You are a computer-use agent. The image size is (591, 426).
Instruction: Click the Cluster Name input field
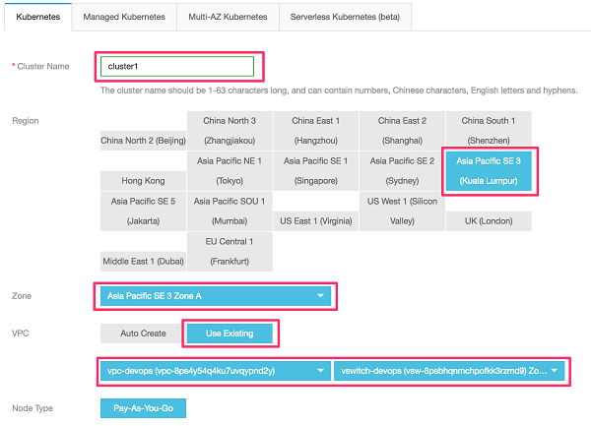[177, 66]
